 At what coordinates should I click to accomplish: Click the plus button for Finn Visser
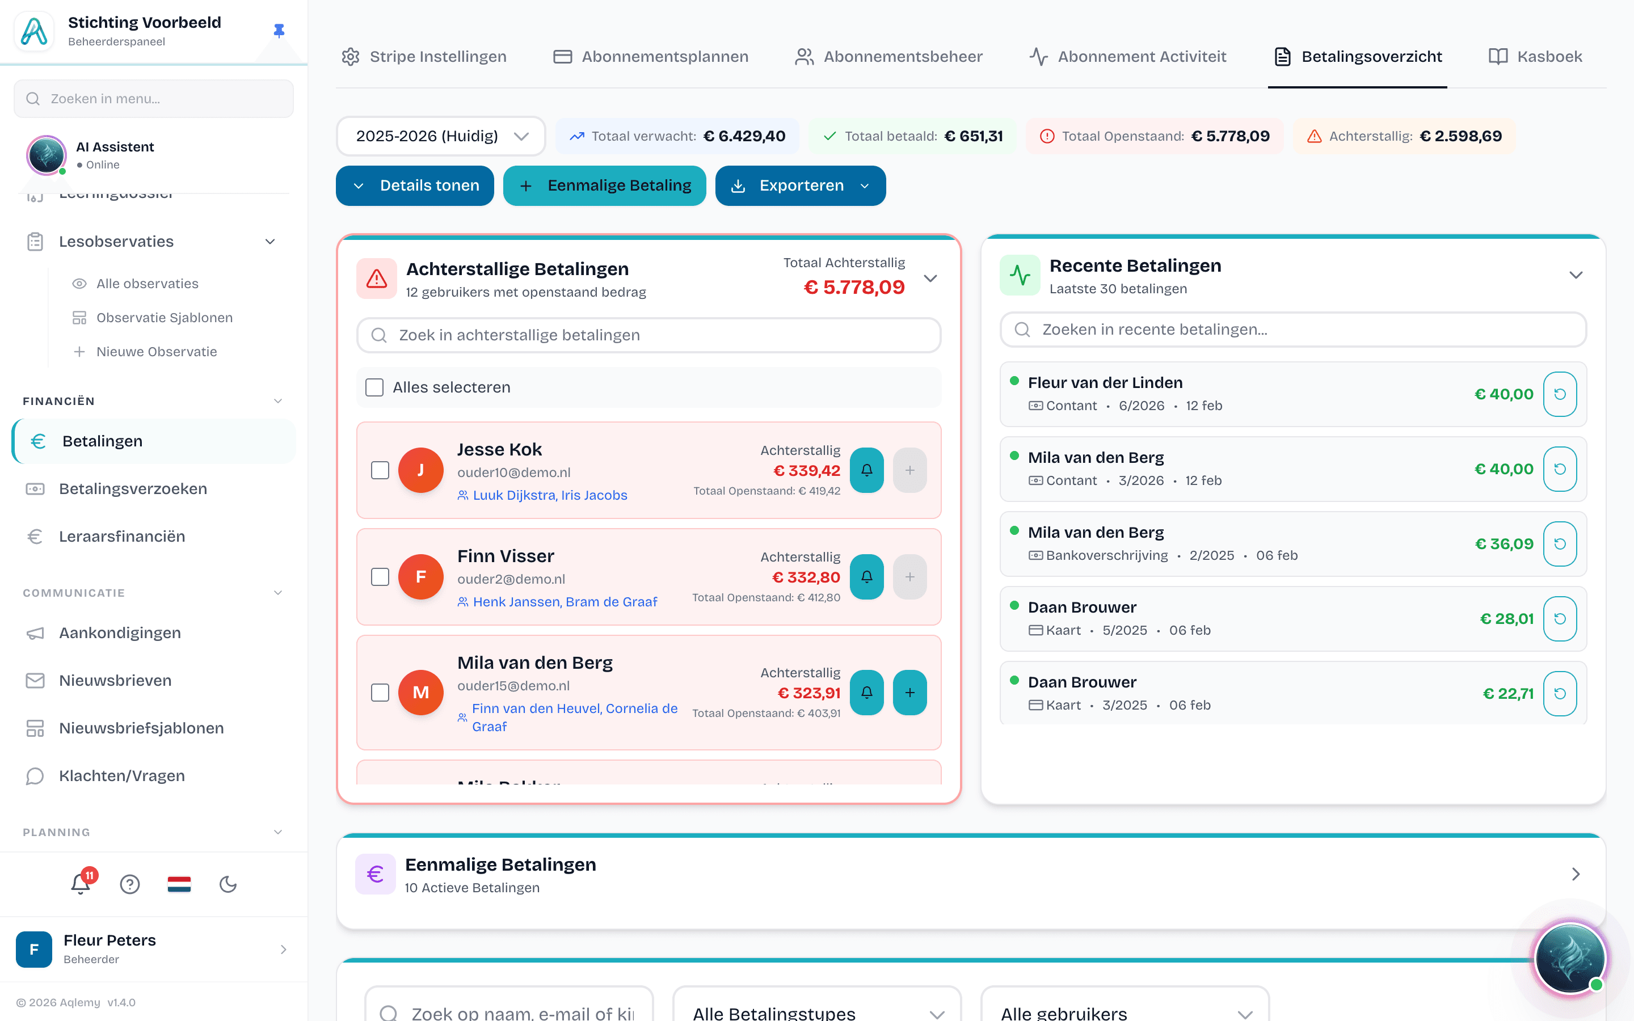coord(909,577)
